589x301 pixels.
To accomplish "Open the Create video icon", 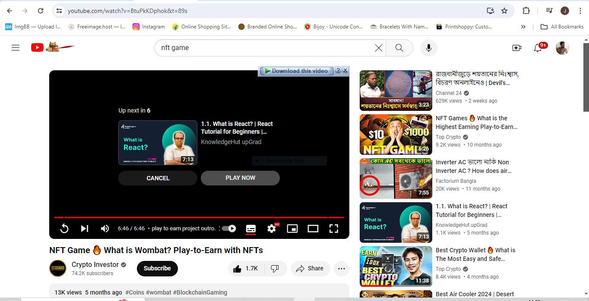I will 517,48.
